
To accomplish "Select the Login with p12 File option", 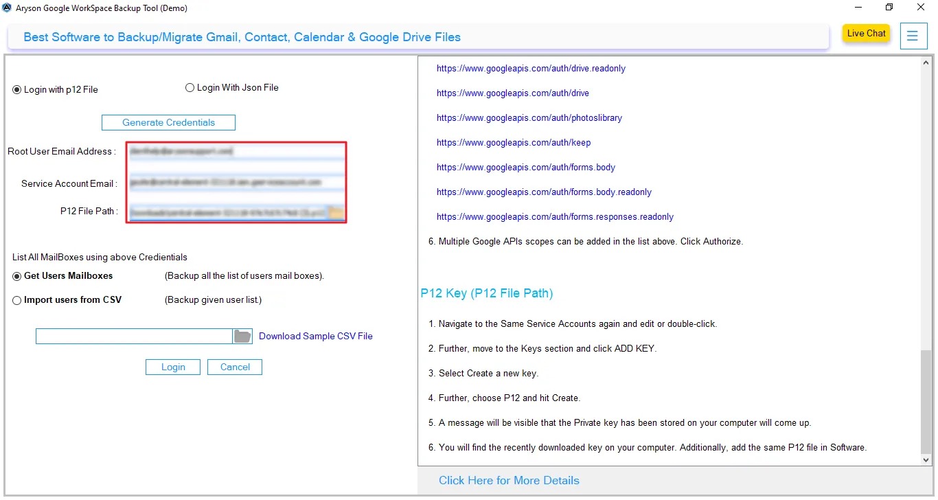I will [x=15, y=89].
